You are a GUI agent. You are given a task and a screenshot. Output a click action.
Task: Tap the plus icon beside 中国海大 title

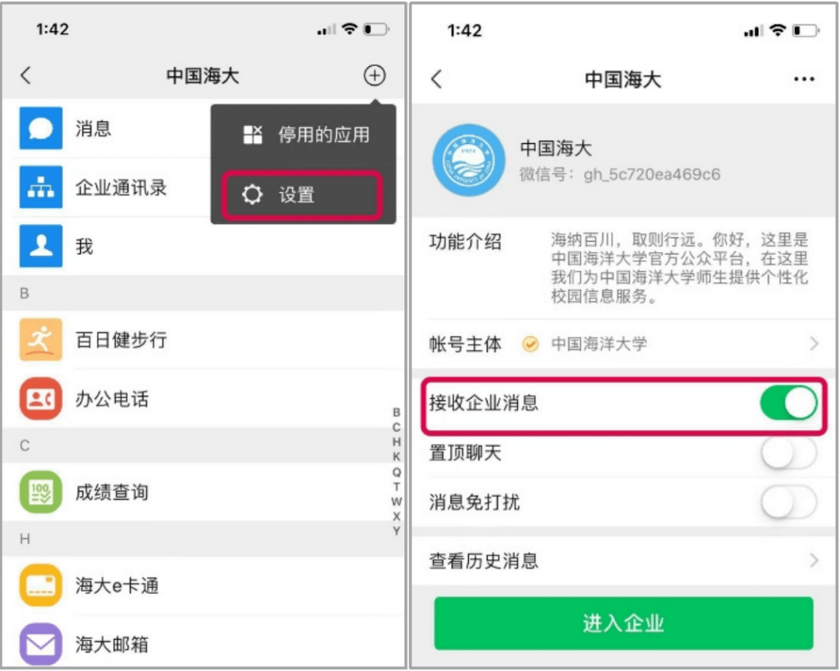pyautogui.click(x=374, y=75)
